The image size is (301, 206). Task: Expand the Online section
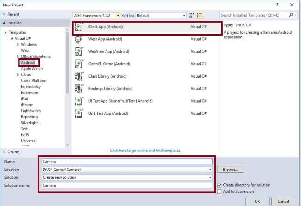[x=4, y=152]
